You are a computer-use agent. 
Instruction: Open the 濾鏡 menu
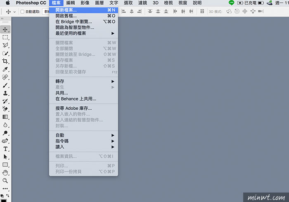tap(142, 3)
